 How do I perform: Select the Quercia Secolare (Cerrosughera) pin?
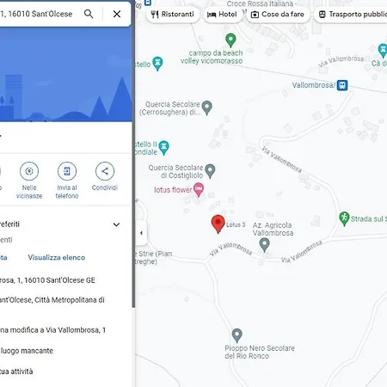pos(206,107)
